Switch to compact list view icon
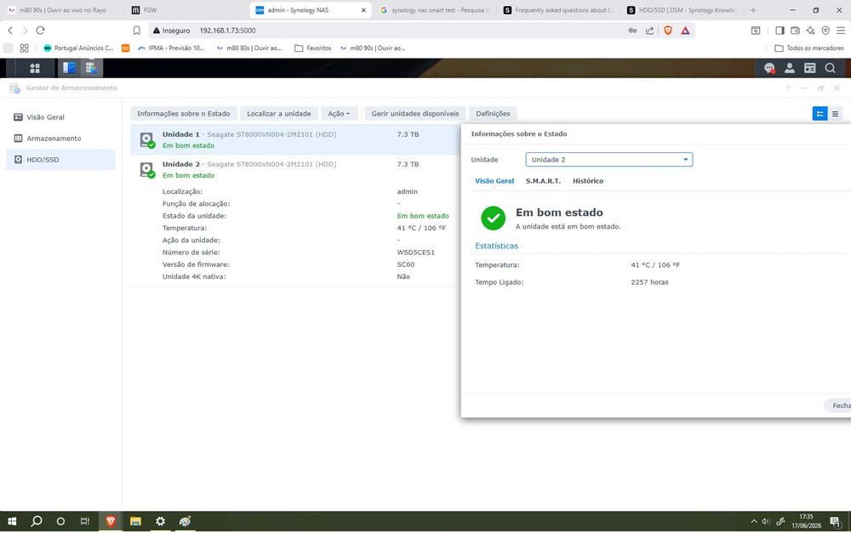 coord(836,113)
